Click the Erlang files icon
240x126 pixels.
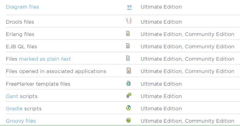pyautogui.click(x=128, y=34)
